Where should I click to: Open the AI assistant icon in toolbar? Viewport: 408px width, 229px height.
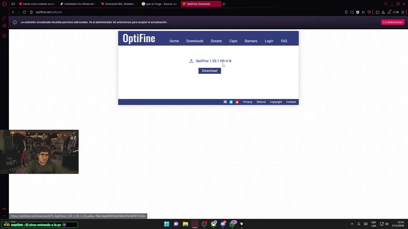tap(396, 12)
